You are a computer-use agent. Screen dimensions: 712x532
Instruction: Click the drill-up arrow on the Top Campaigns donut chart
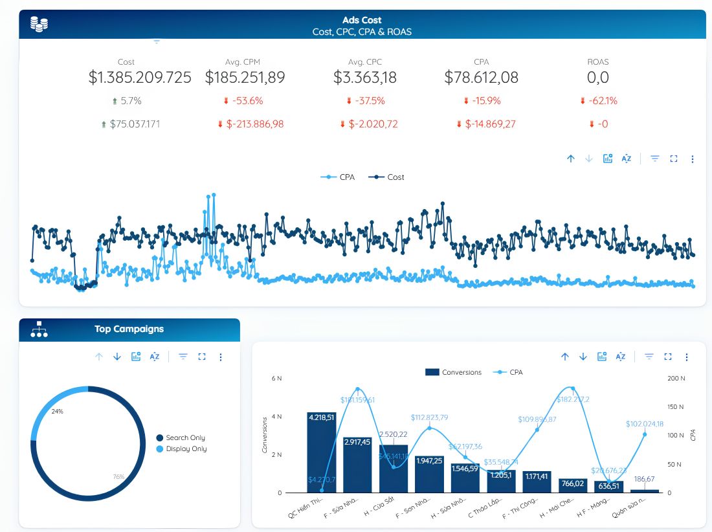point(99,357)
